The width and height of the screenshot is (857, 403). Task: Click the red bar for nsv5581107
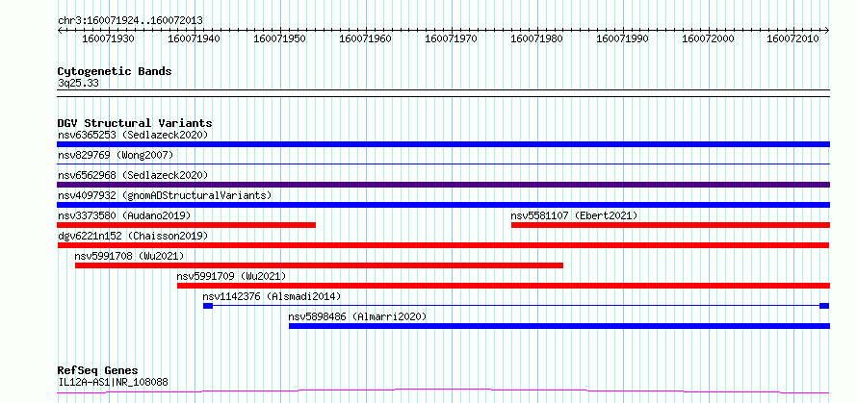coord(670,225)
